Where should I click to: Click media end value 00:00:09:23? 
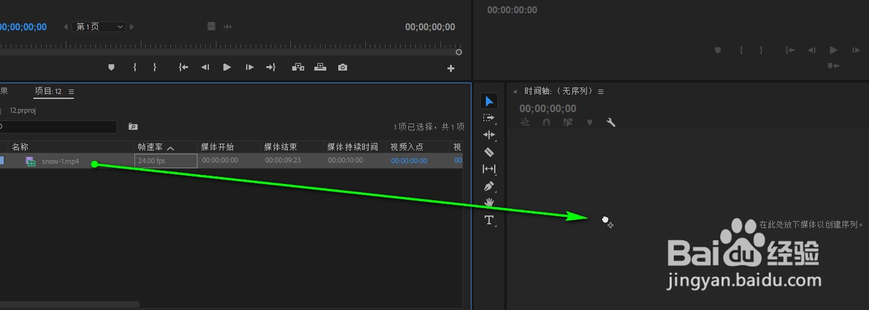pyautogui.click(x=283, y=161)
